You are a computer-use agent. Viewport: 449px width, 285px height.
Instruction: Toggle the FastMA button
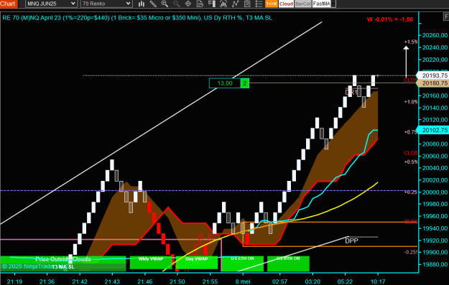pos(322,4)
